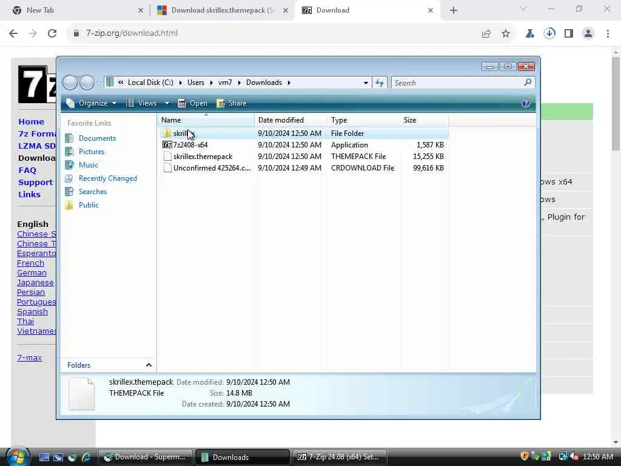The height and width of the screenshot is (466, 621).
Task: Click the vm7 breadcrumb segment
Action: pos(225,83)
